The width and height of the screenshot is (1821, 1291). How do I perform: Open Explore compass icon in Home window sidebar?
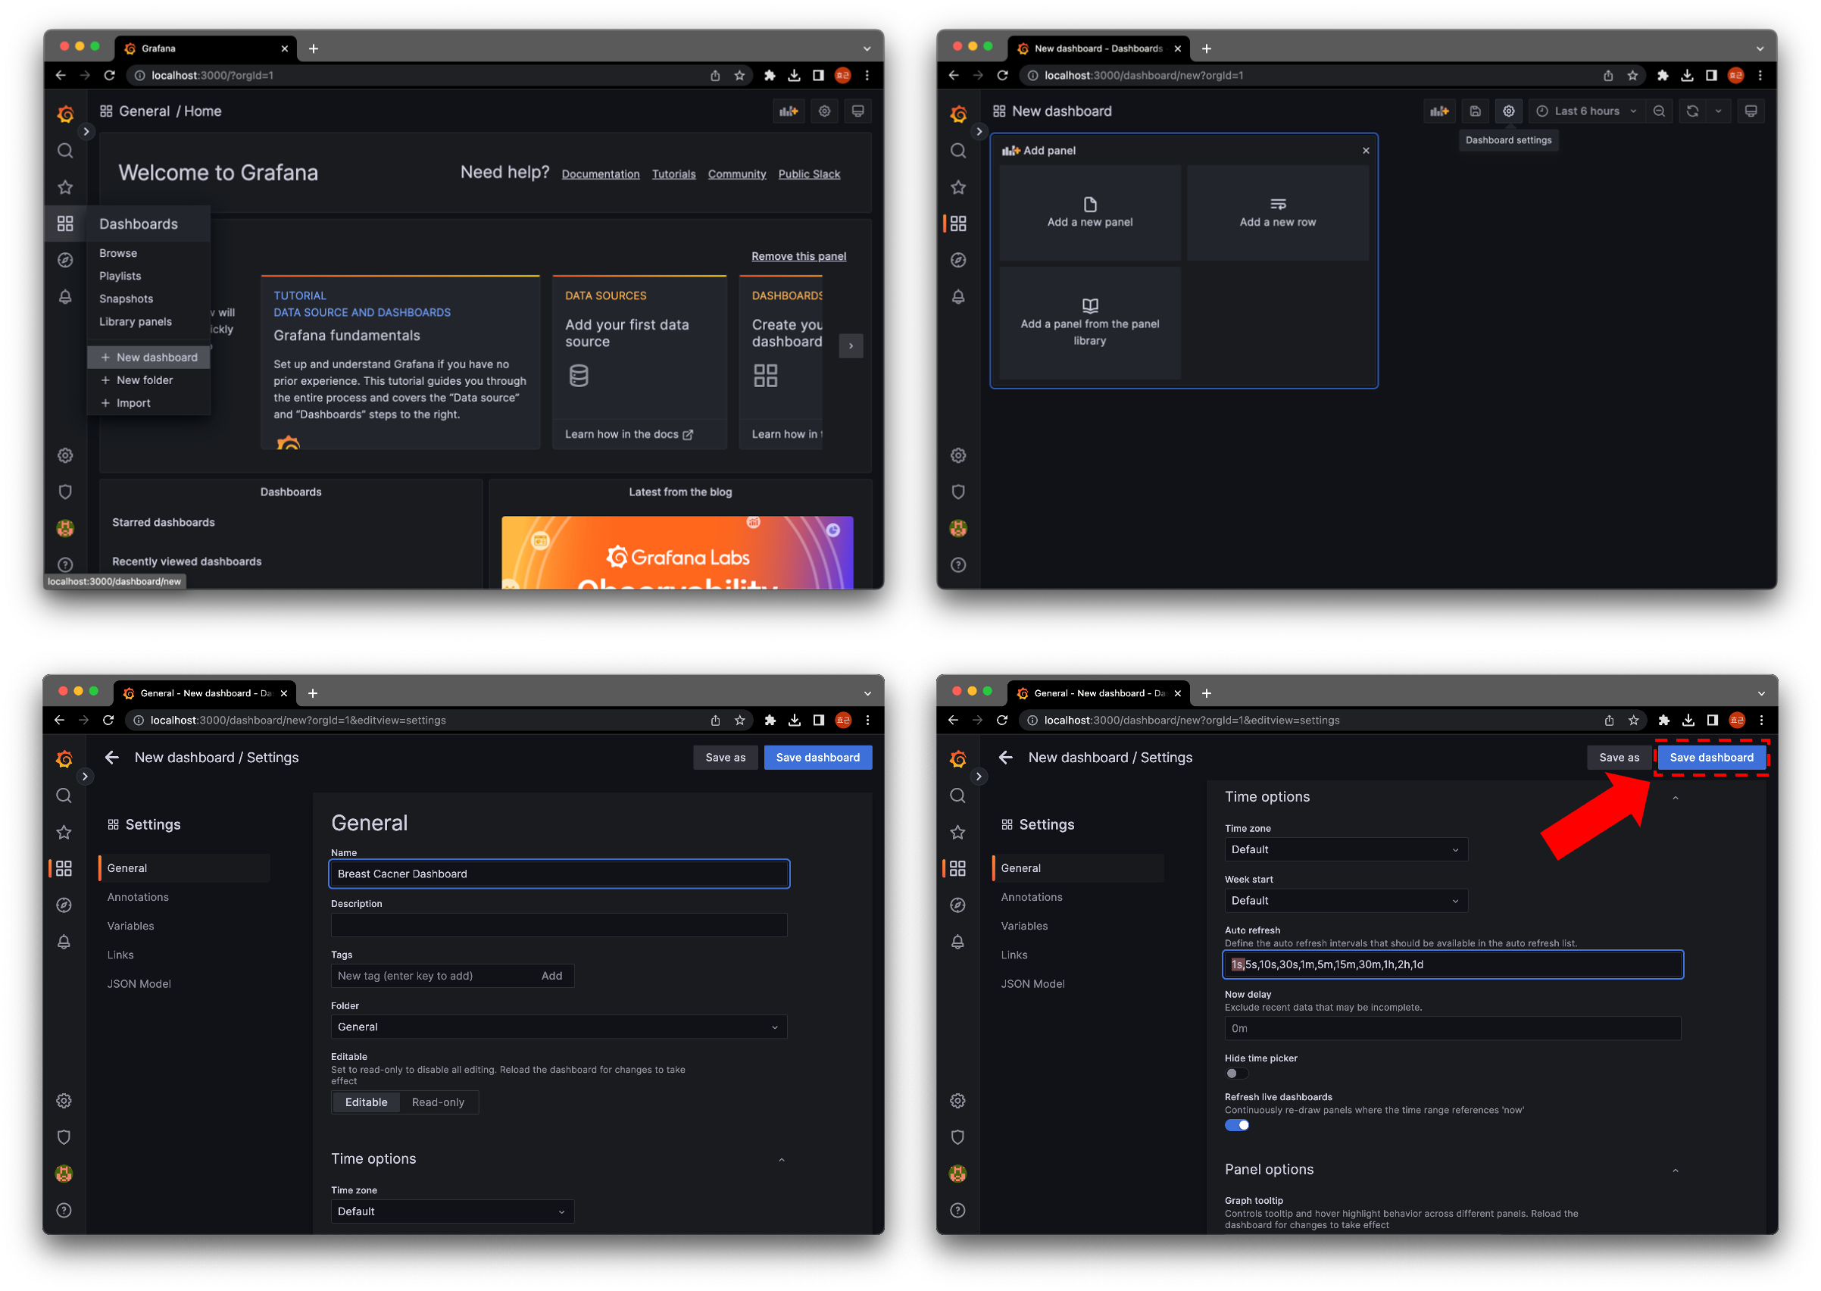click(65, 260)
